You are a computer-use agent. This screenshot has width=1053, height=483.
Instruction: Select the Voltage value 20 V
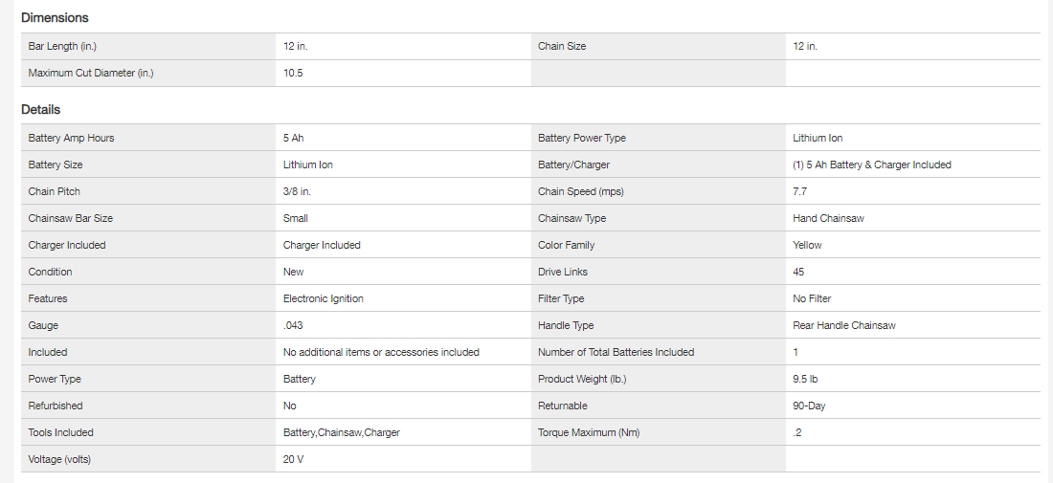point(294,459)
